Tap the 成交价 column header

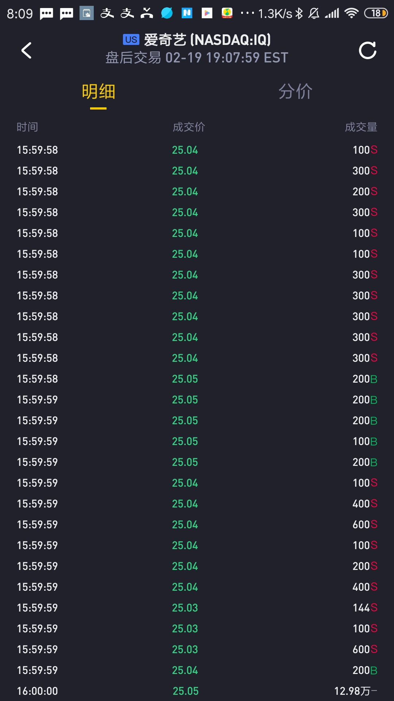189,127
